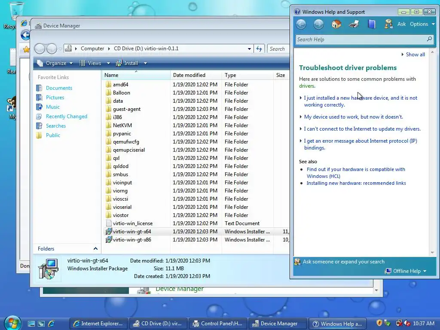
Task: Launch Internet Explorer from quick launch
Action: pyautogui.click(x=52, y=324)
